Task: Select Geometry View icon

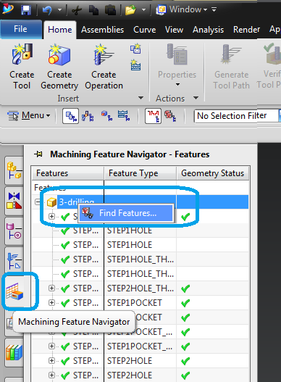Action: (106, 116)
